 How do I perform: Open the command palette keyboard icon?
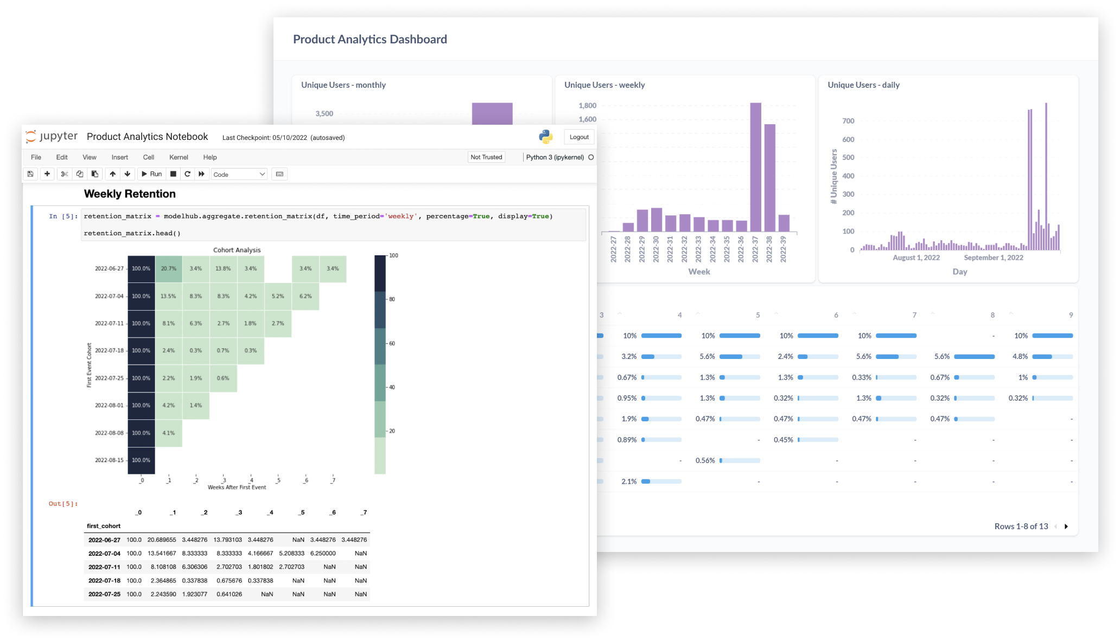(279, 174)
